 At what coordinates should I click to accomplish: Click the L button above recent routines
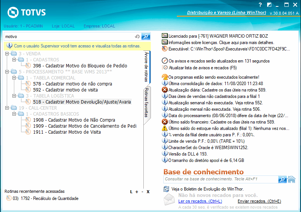[x=131, y=192]
